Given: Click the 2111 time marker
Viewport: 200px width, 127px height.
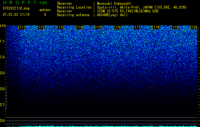Looking at the screenshot, I should point(22,27).
